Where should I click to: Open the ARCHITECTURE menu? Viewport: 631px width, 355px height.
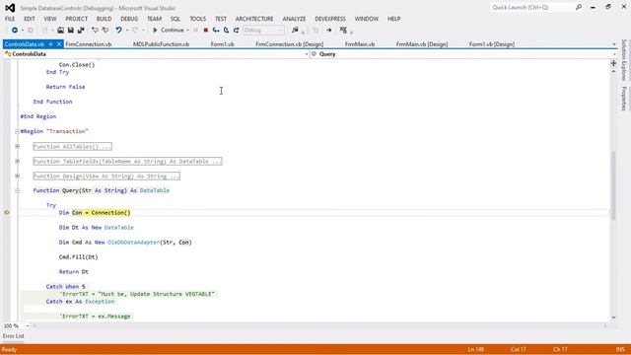[254, 19]
